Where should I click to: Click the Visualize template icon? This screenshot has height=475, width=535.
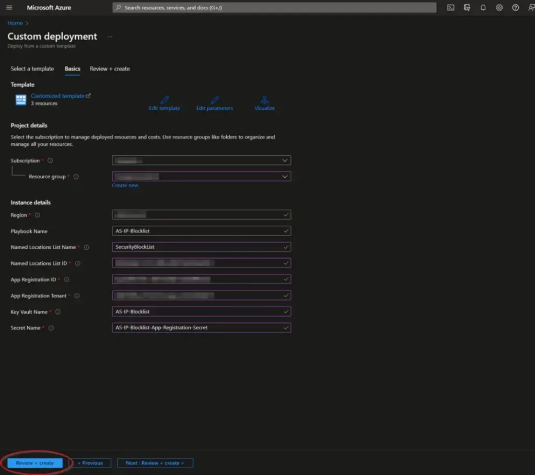[x=264, y=100]
